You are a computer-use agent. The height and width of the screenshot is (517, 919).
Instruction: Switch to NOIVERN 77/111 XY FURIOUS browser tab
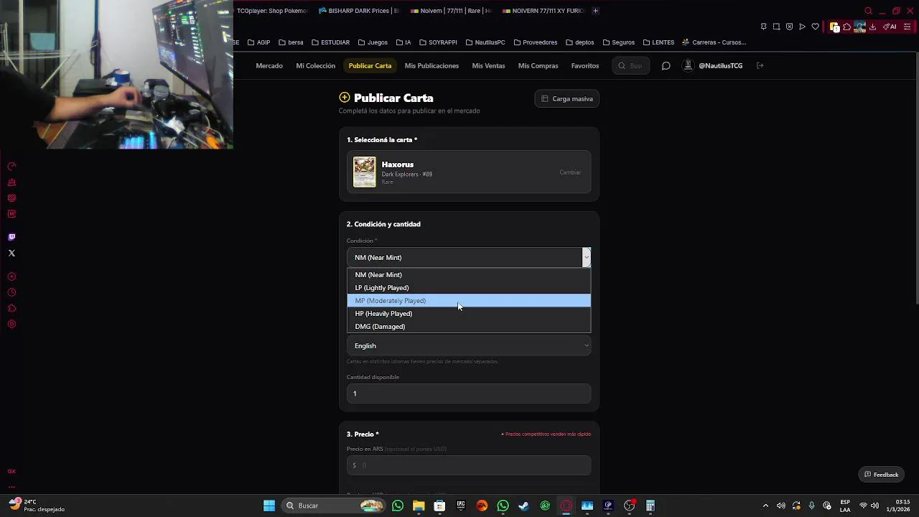[544, 11]
